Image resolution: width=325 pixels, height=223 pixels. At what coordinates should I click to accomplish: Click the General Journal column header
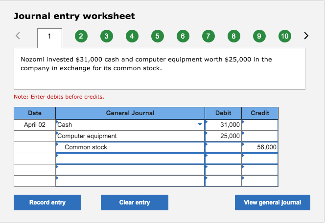click(130, 113)
